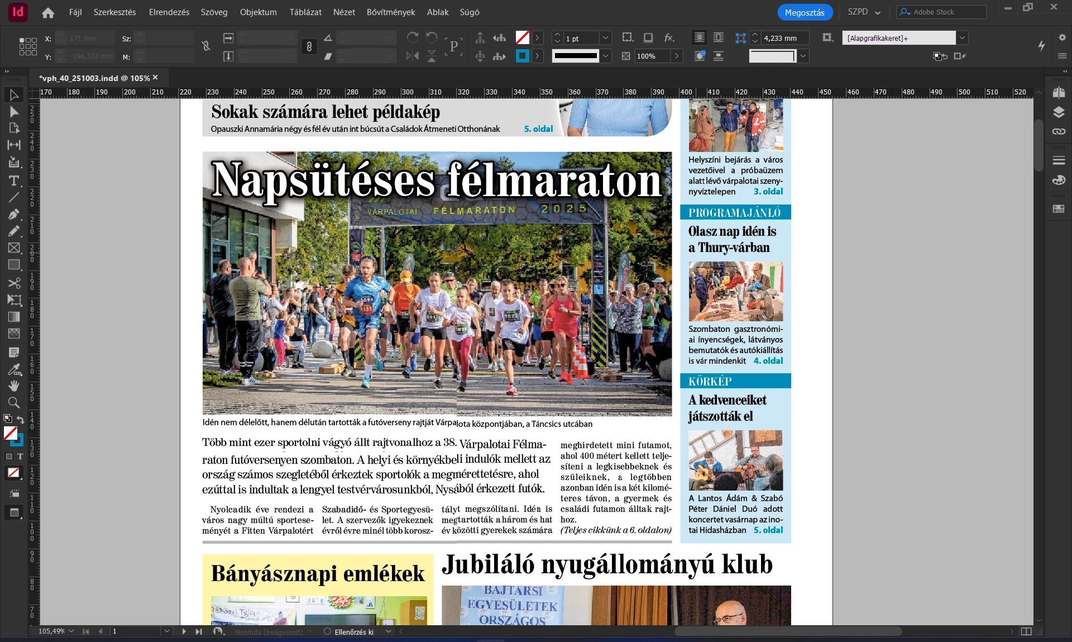The height and width of the screenshot is (642, 1072).
Task: Toggle formatting affects text button
Action: click(20, 456)
